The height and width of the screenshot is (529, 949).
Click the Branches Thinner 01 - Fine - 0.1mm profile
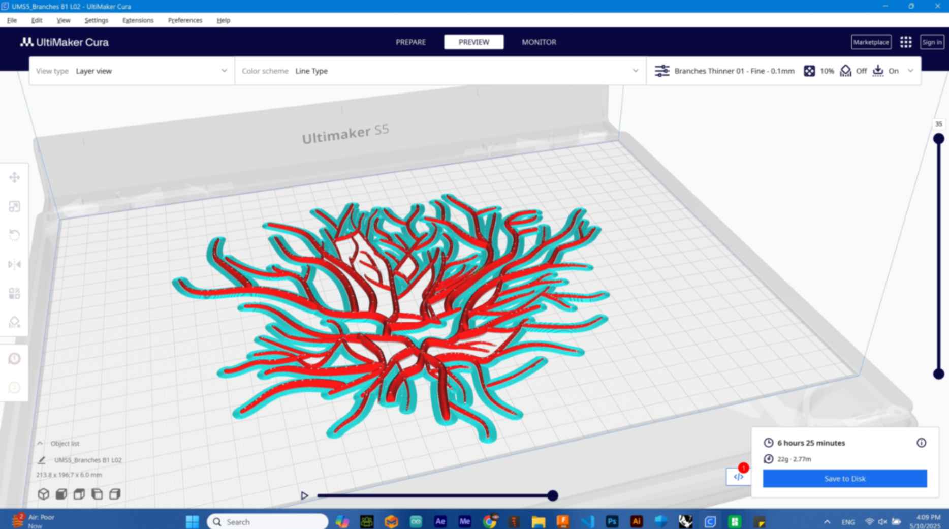[734, 71]
